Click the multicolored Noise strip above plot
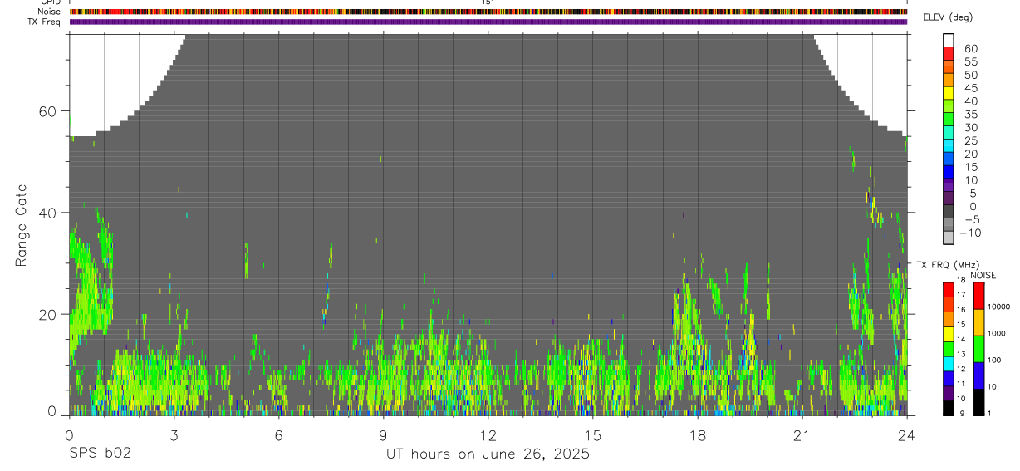 pyautogui.click(x=488, y=12)
